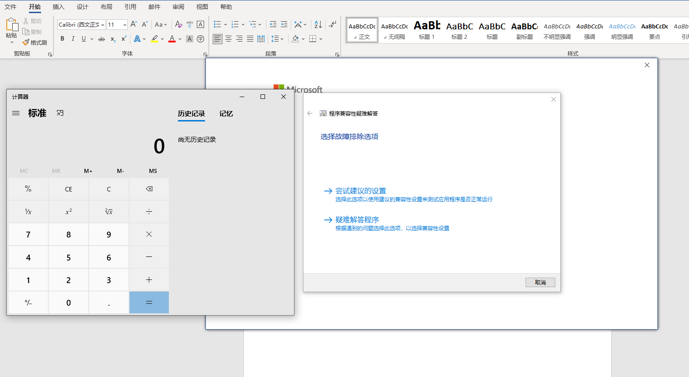Toggle underline formatting
The image size is (689, 377).
pyautogui.click(x=84, y=39)
